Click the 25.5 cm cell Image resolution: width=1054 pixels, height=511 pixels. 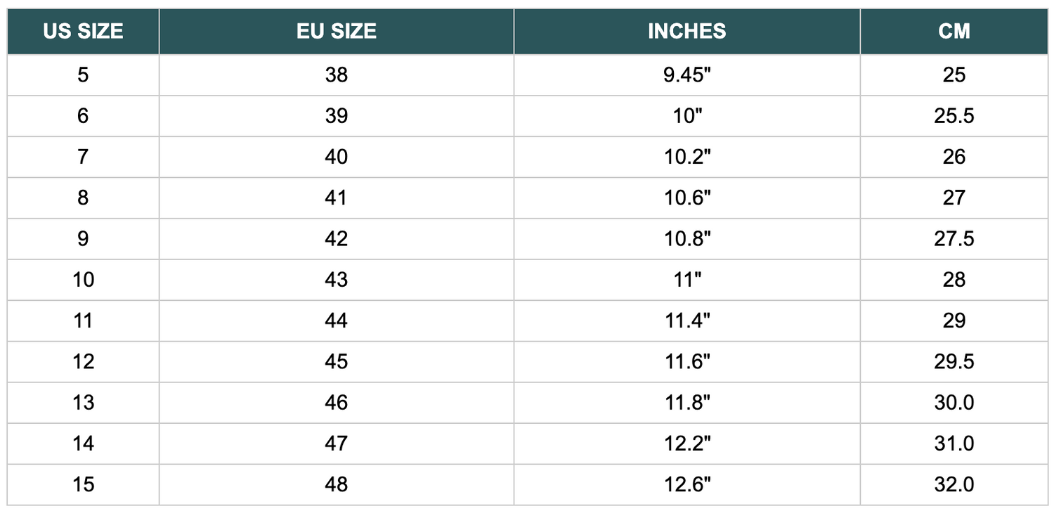pyautogui.click(x=954, y=115)
